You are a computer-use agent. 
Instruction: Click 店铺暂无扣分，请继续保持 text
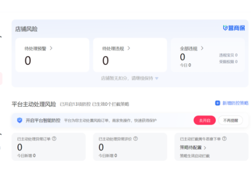point(127,78)
